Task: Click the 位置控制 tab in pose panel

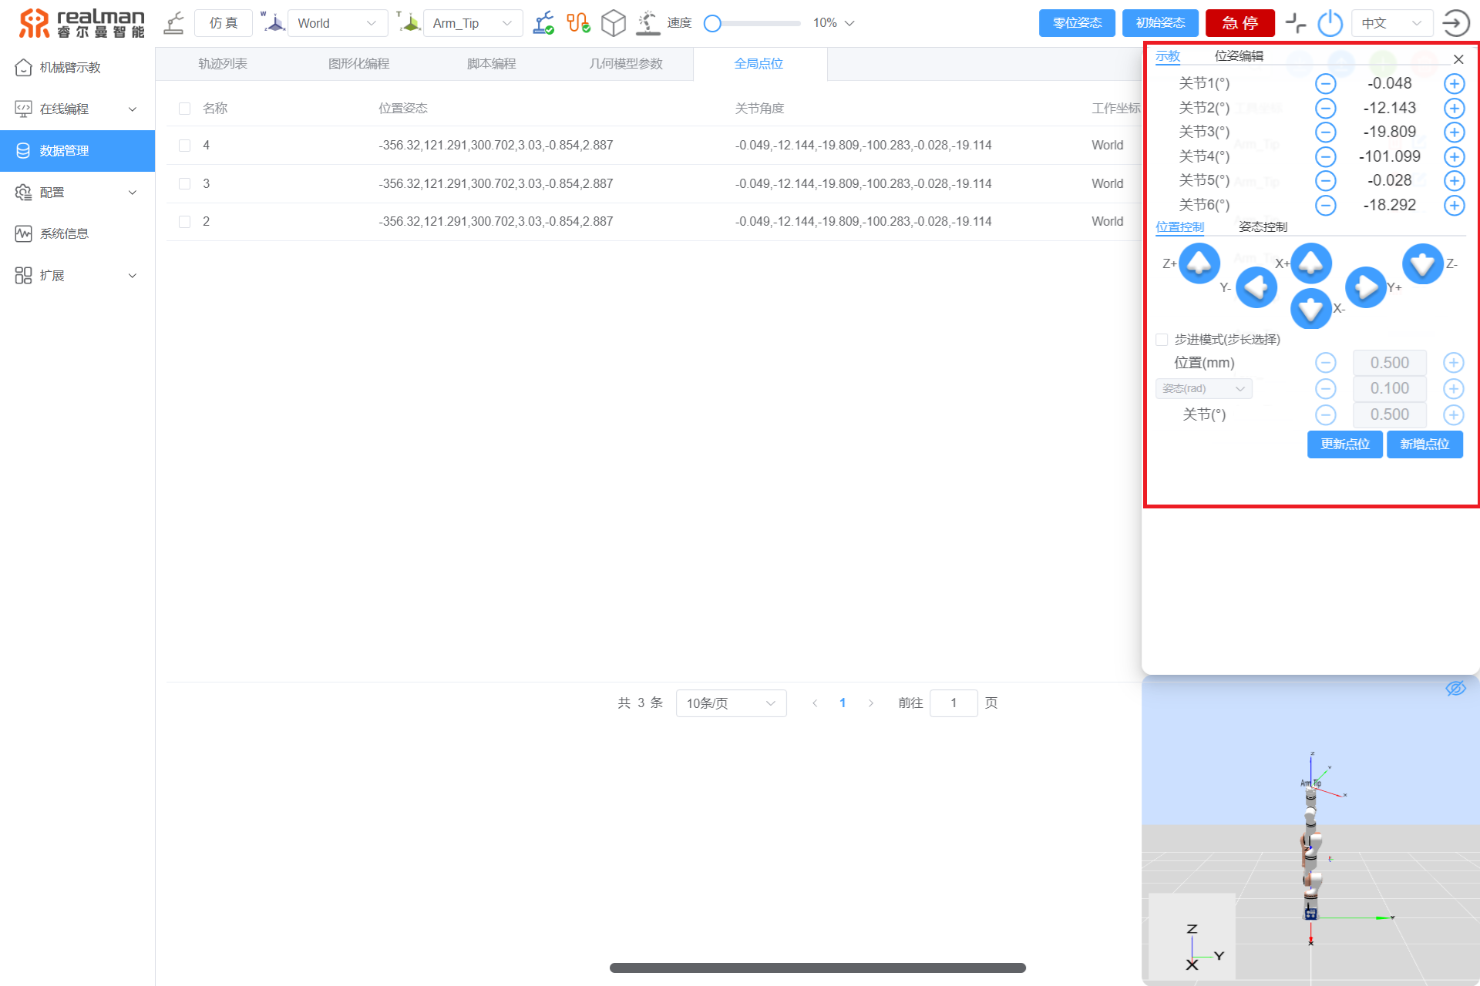Action: [1180, 228]
